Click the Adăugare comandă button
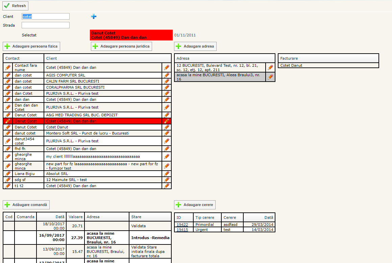392x263 pixels. (x=27, y=205)
